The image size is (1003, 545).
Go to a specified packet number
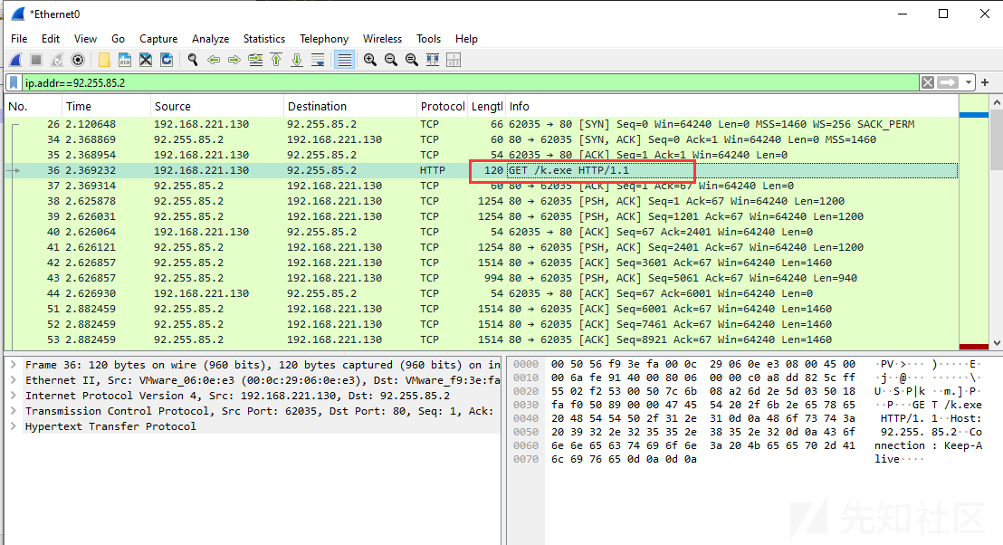[x=255, y=60]
